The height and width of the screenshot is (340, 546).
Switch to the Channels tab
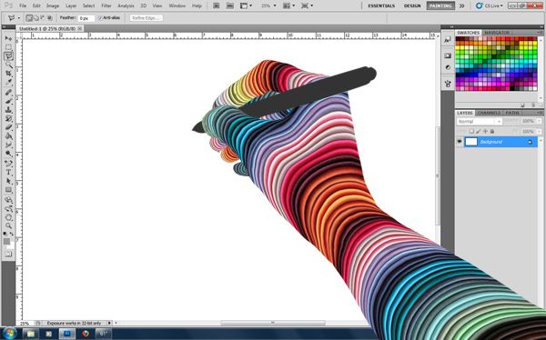point(489,113)
